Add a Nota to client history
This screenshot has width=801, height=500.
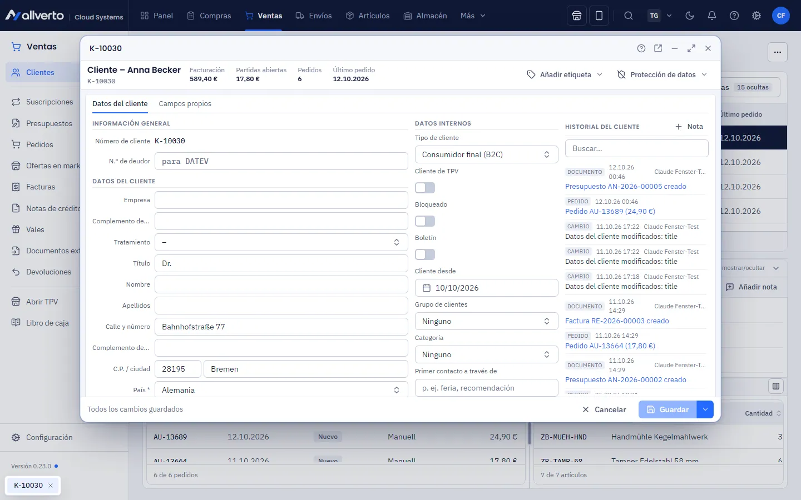pyautogui.click(x=689, y=127)
